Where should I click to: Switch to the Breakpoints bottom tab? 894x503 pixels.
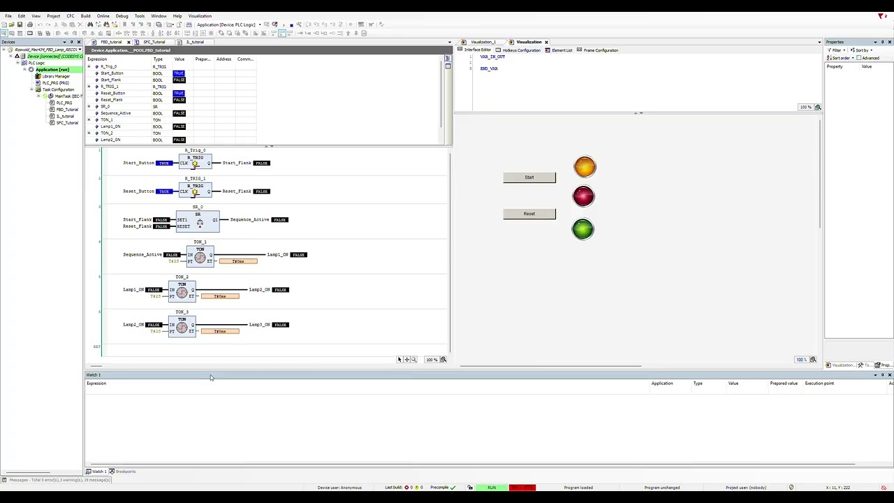click(x=123, y=472)
